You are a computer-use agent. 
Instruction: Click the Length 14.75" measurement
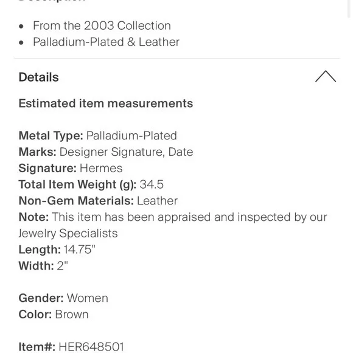(x=57, y=250)
